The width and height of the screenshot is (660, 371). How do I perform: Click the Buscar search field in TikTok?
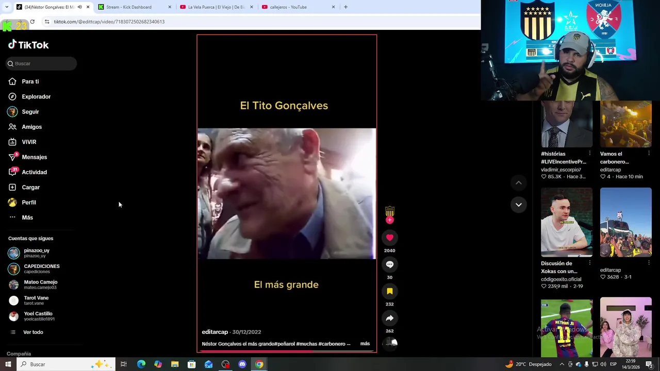(x=41, y=63)
